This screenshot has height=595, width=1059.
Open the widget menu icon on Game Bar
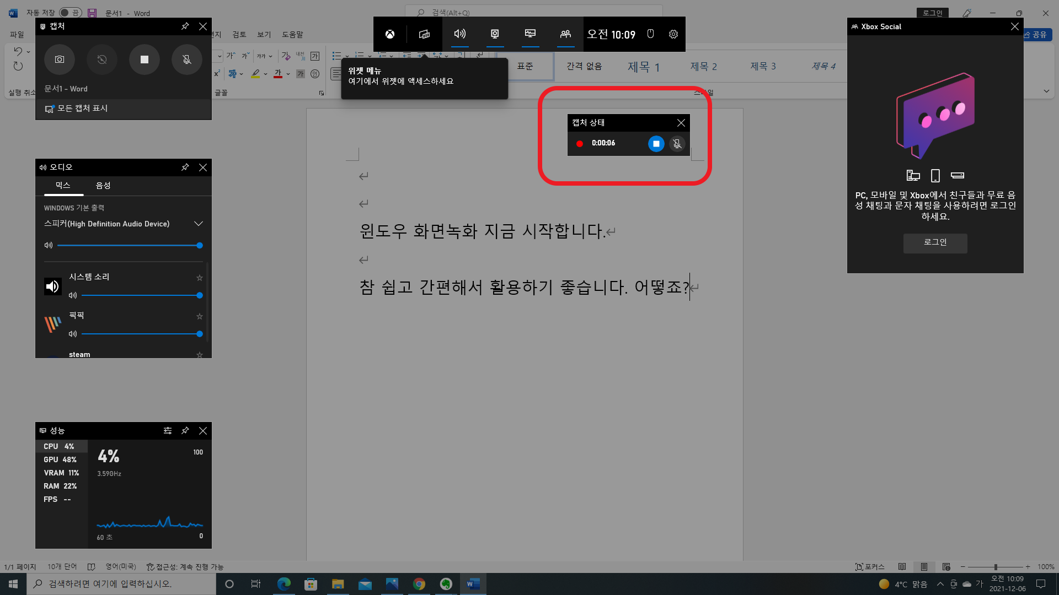click(424, 34)
